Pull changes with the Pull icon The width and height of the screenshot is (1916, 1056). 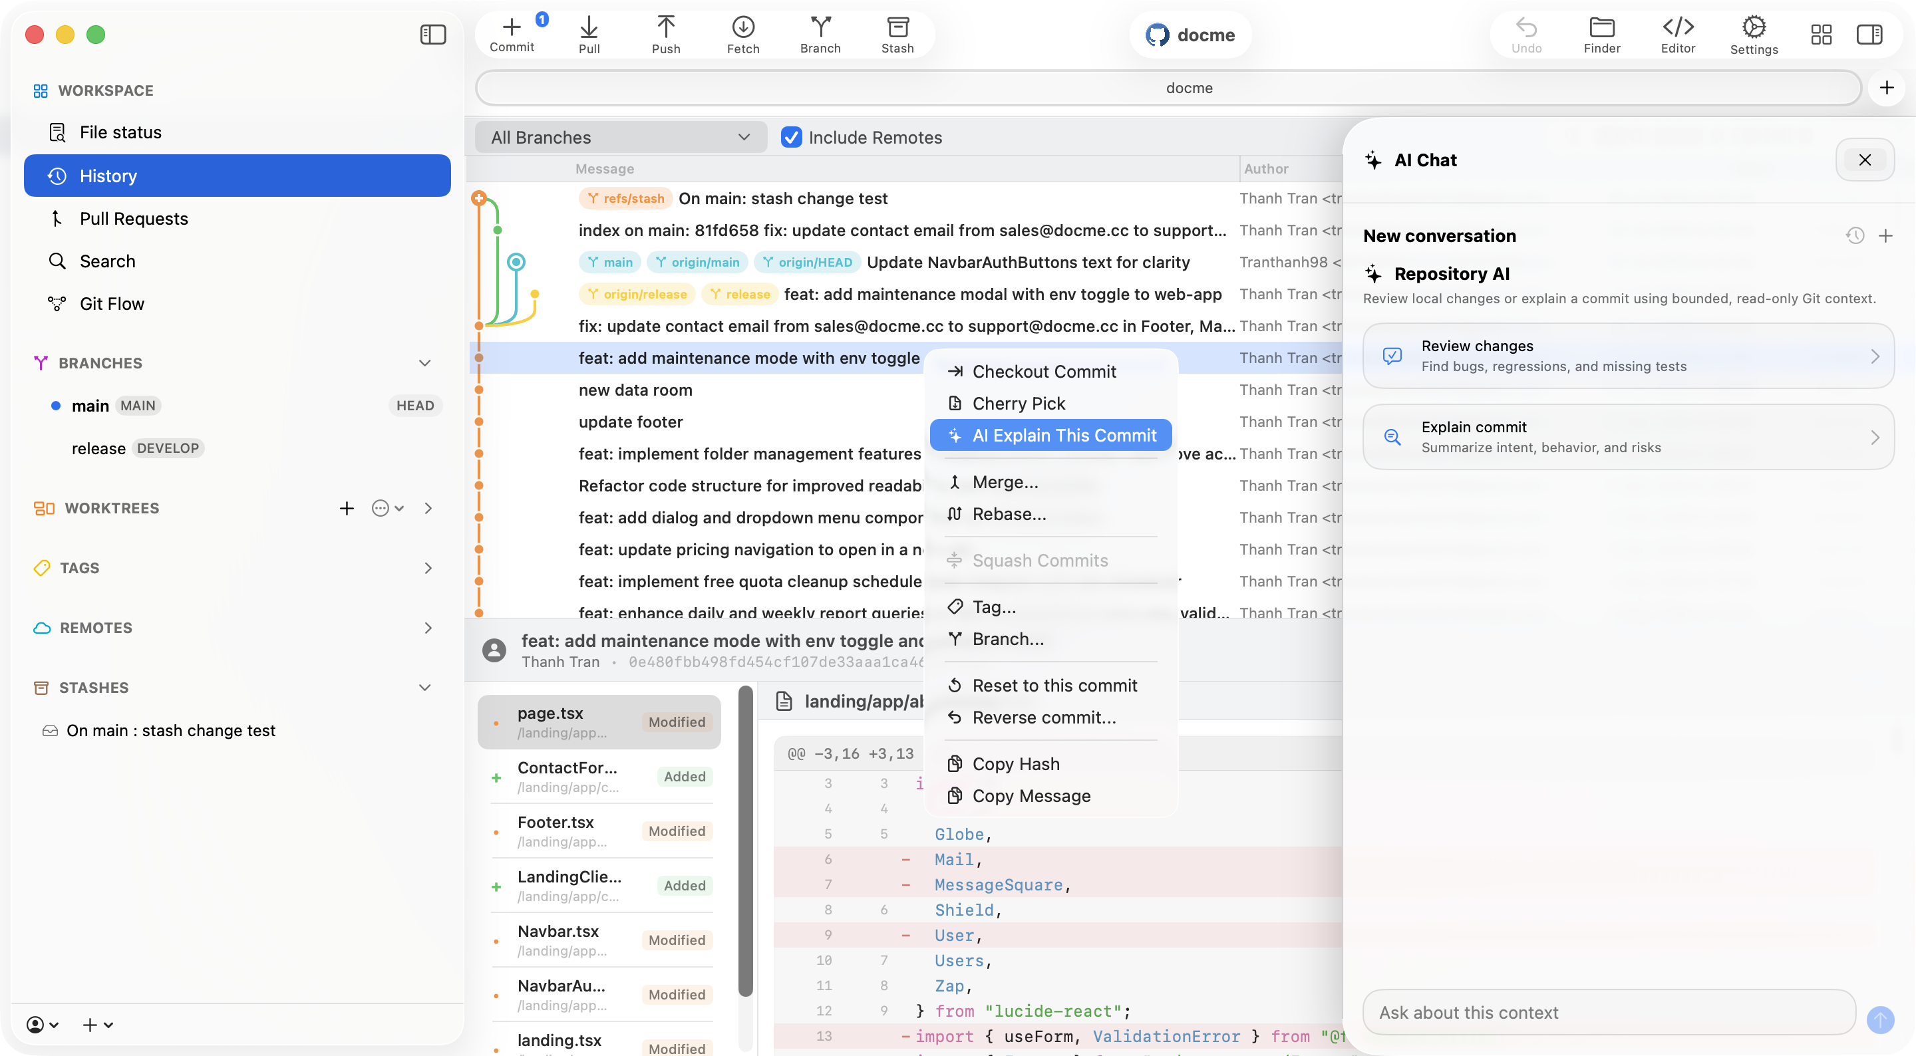589,34
